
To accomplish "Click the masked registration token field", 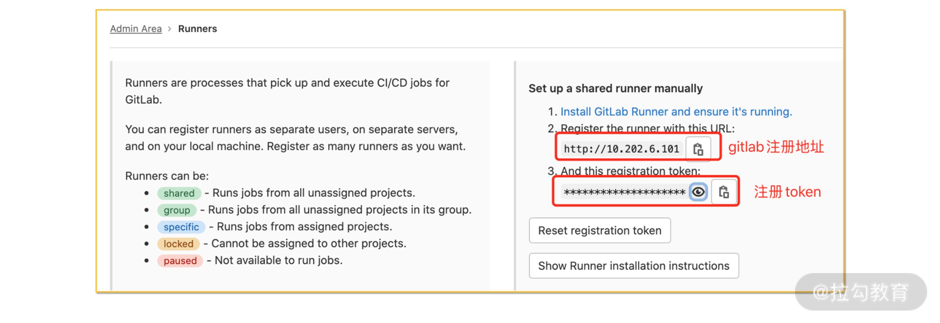I will click(625, 192).
